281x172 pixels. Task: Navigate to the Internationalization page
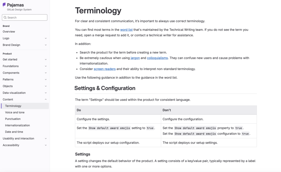pos(17,125)
